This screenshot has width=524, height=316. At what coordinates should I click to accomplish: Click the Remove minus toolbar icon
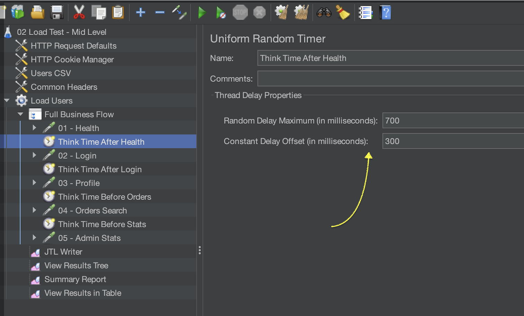coord(160,13)
